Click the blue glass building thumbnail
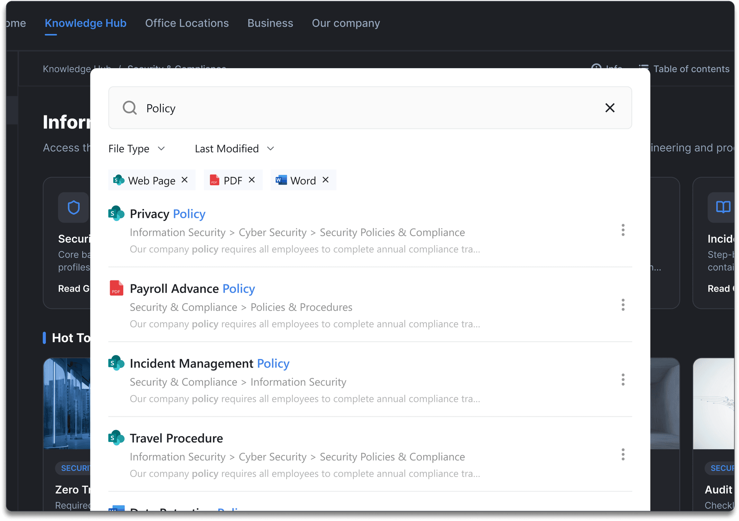This screenshot has width=739, height=521. [x=67, y=403]
